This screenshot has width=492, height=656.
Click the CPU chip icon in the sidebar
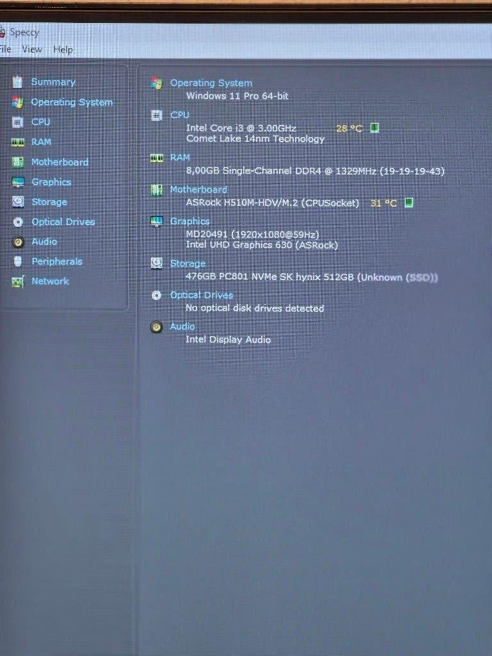(x=17, y=122)
